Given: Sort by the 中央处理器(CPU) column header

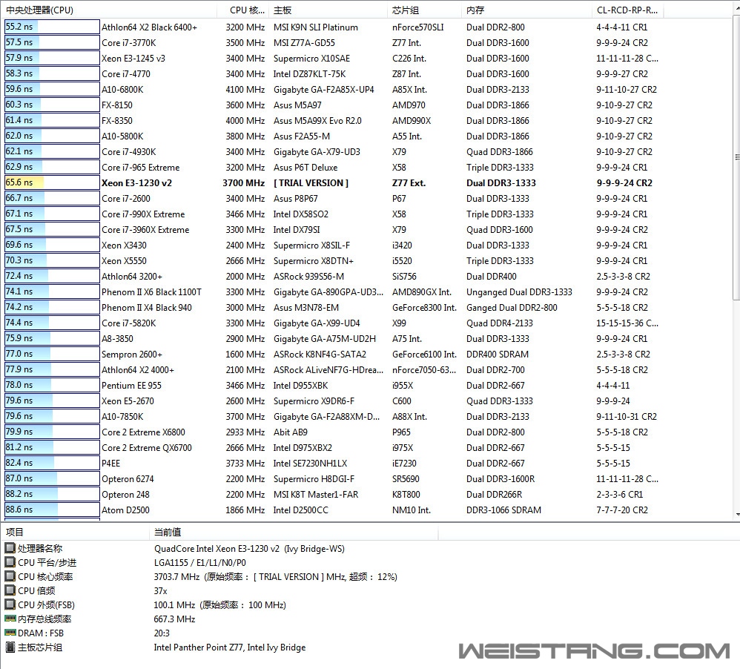Looking at the screenshot, I should 40,10.
